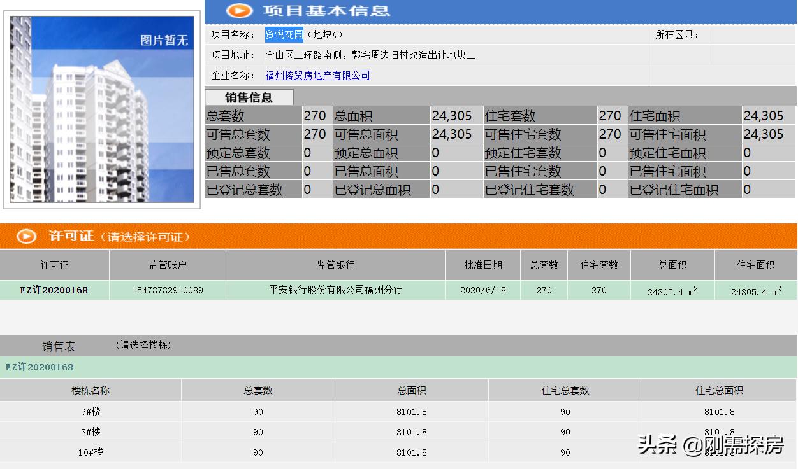Click the 所在区县 field area

(677, 34)
